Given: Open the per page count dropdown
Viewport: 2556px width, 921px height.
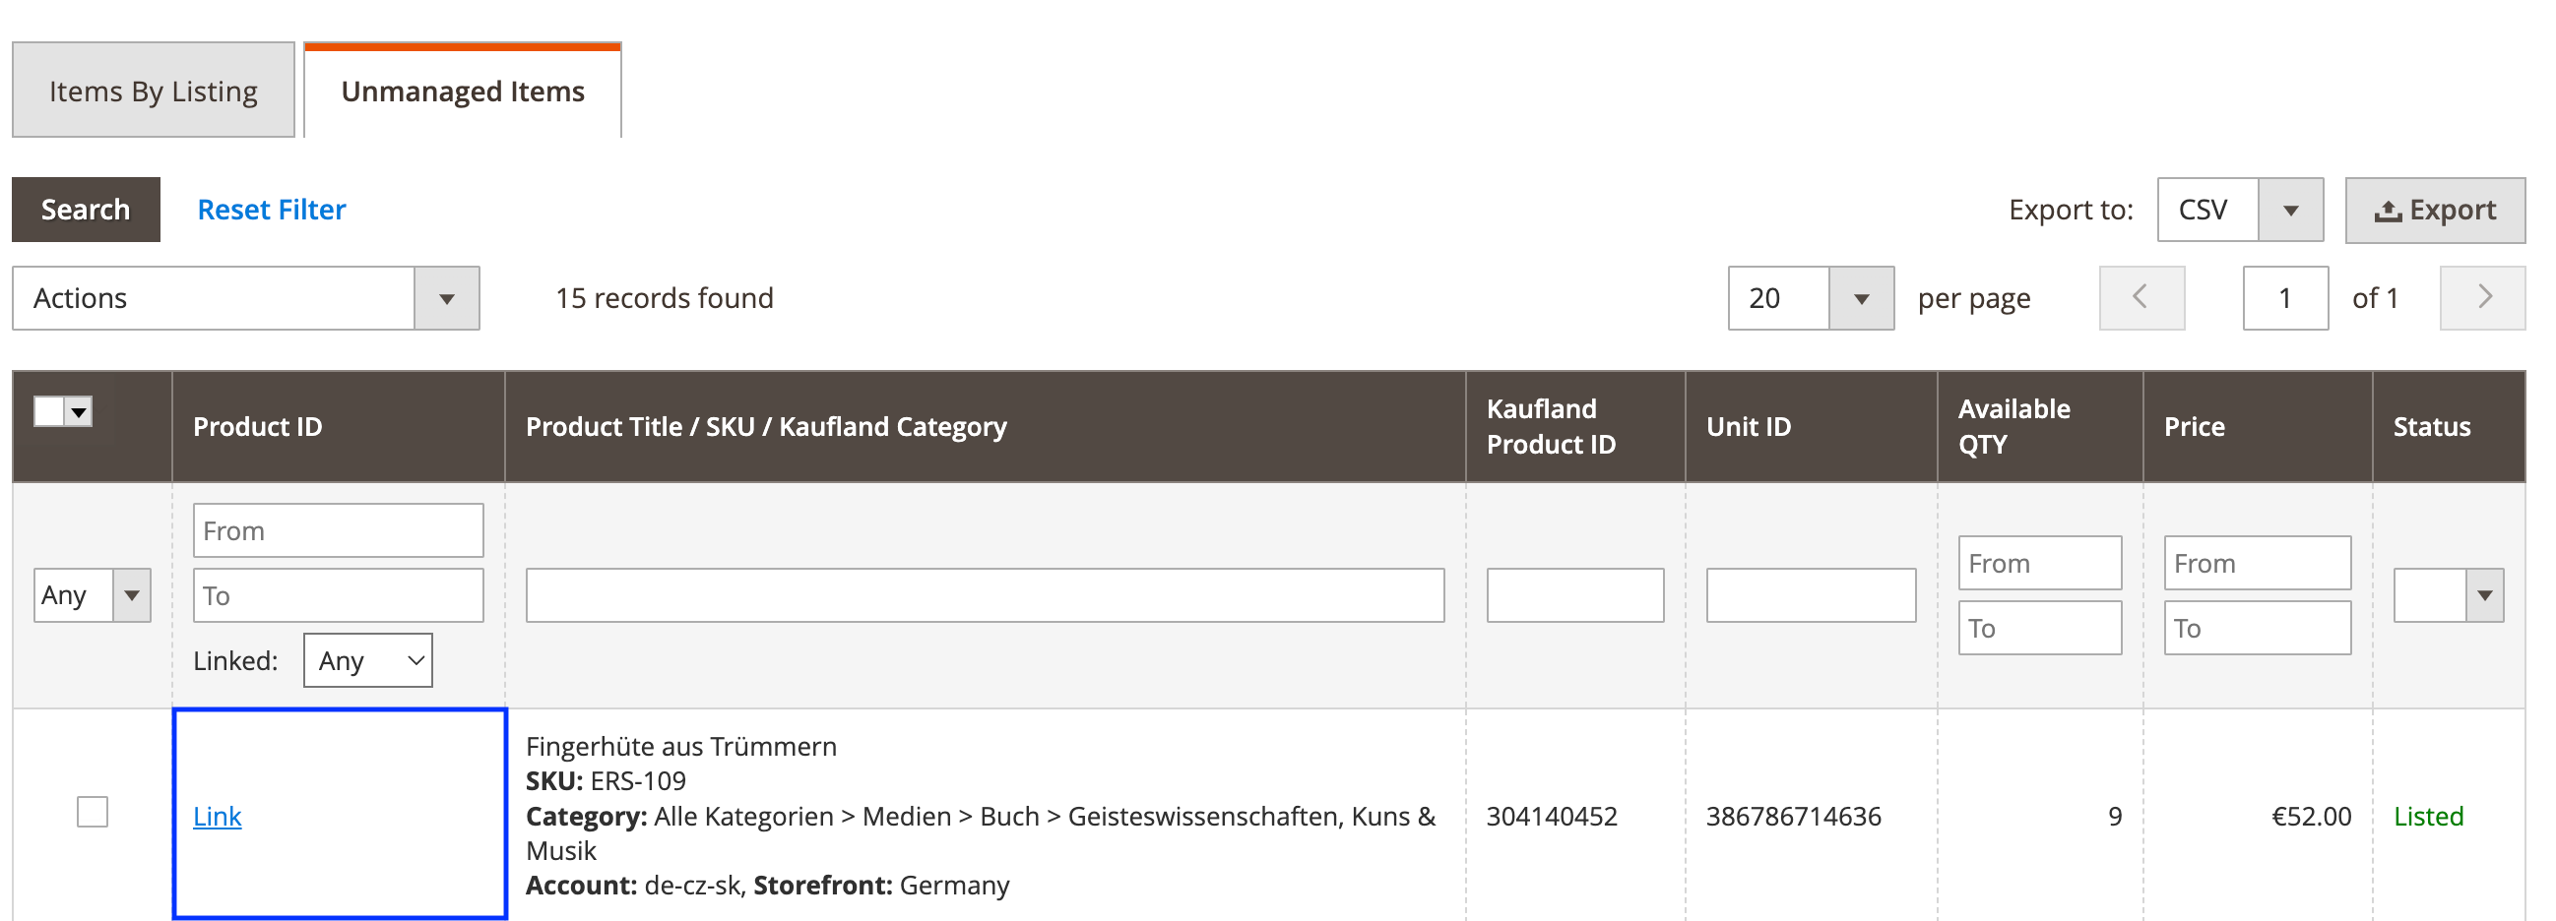Looking at the screenshot, I should point(1861,298).
